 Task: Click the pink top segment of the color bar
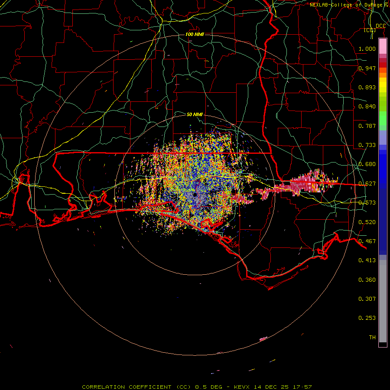383,46
